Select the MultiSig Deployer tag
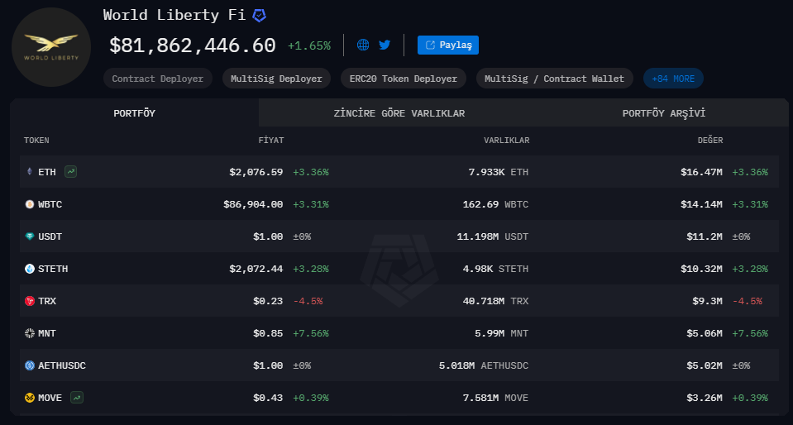Image resolution: width=793 pixels, height=425 pixels. pyautogui.click(x=276, y=79)
